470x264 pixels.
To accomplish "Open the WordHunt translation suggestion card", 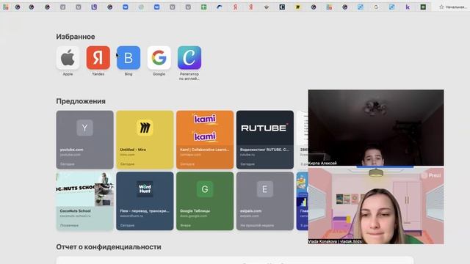I will pyautogui.click(x=145, y=201).
